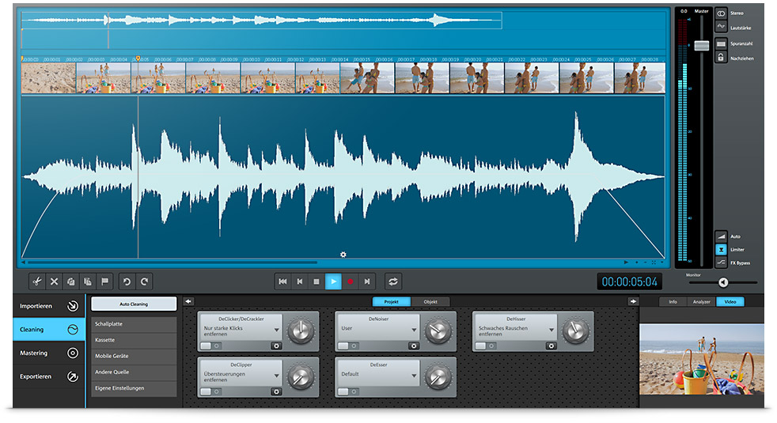Viewport: 777px width, 423px height.
Task: Open DeClipper settings gear
Action: [276, 391]
